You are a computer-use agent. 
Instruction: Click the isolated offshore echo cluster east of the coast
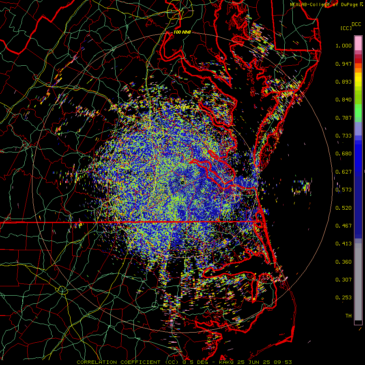pos(302,187)
